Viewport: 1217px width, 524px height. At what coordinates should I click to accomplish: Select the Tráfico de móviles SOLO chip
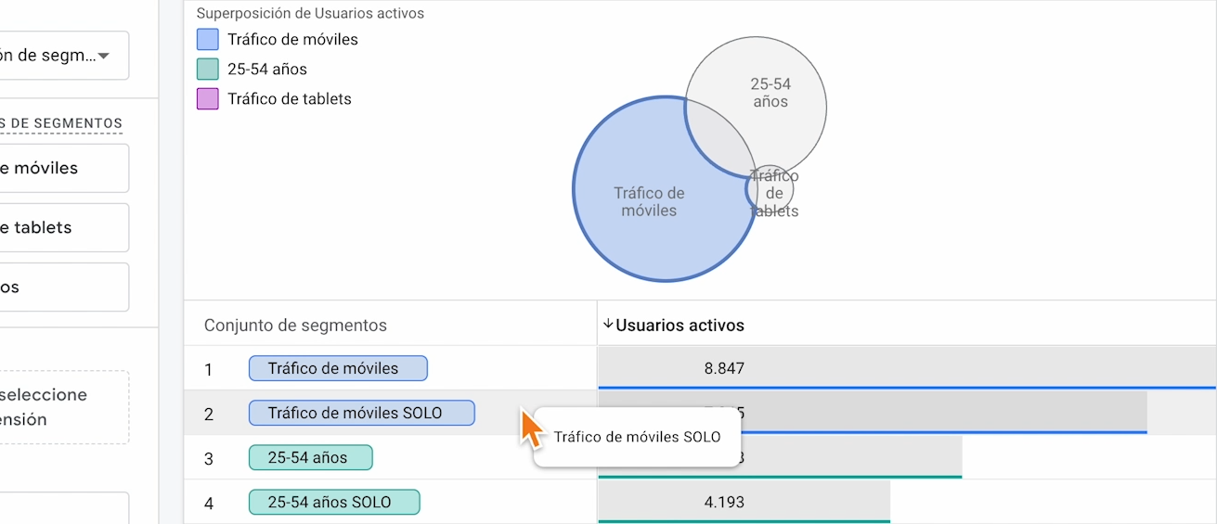click(x=362, y=413)
